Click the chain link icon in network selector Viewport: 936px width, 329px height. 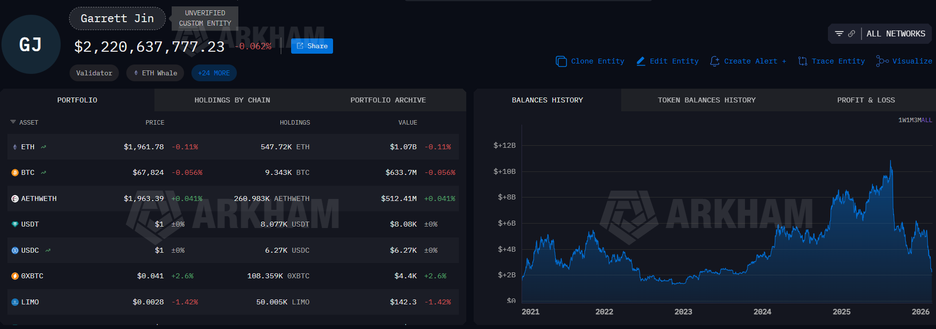pos(852,33)
